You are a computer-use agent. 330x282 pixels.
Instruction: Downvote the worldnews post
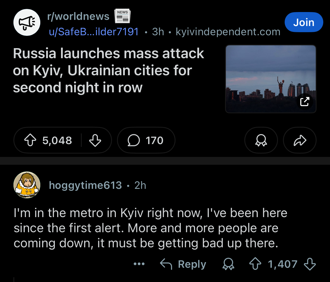(x=95, y=140)
